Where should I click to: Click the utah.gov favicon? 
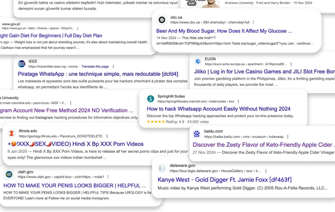(x=9, y=175)
